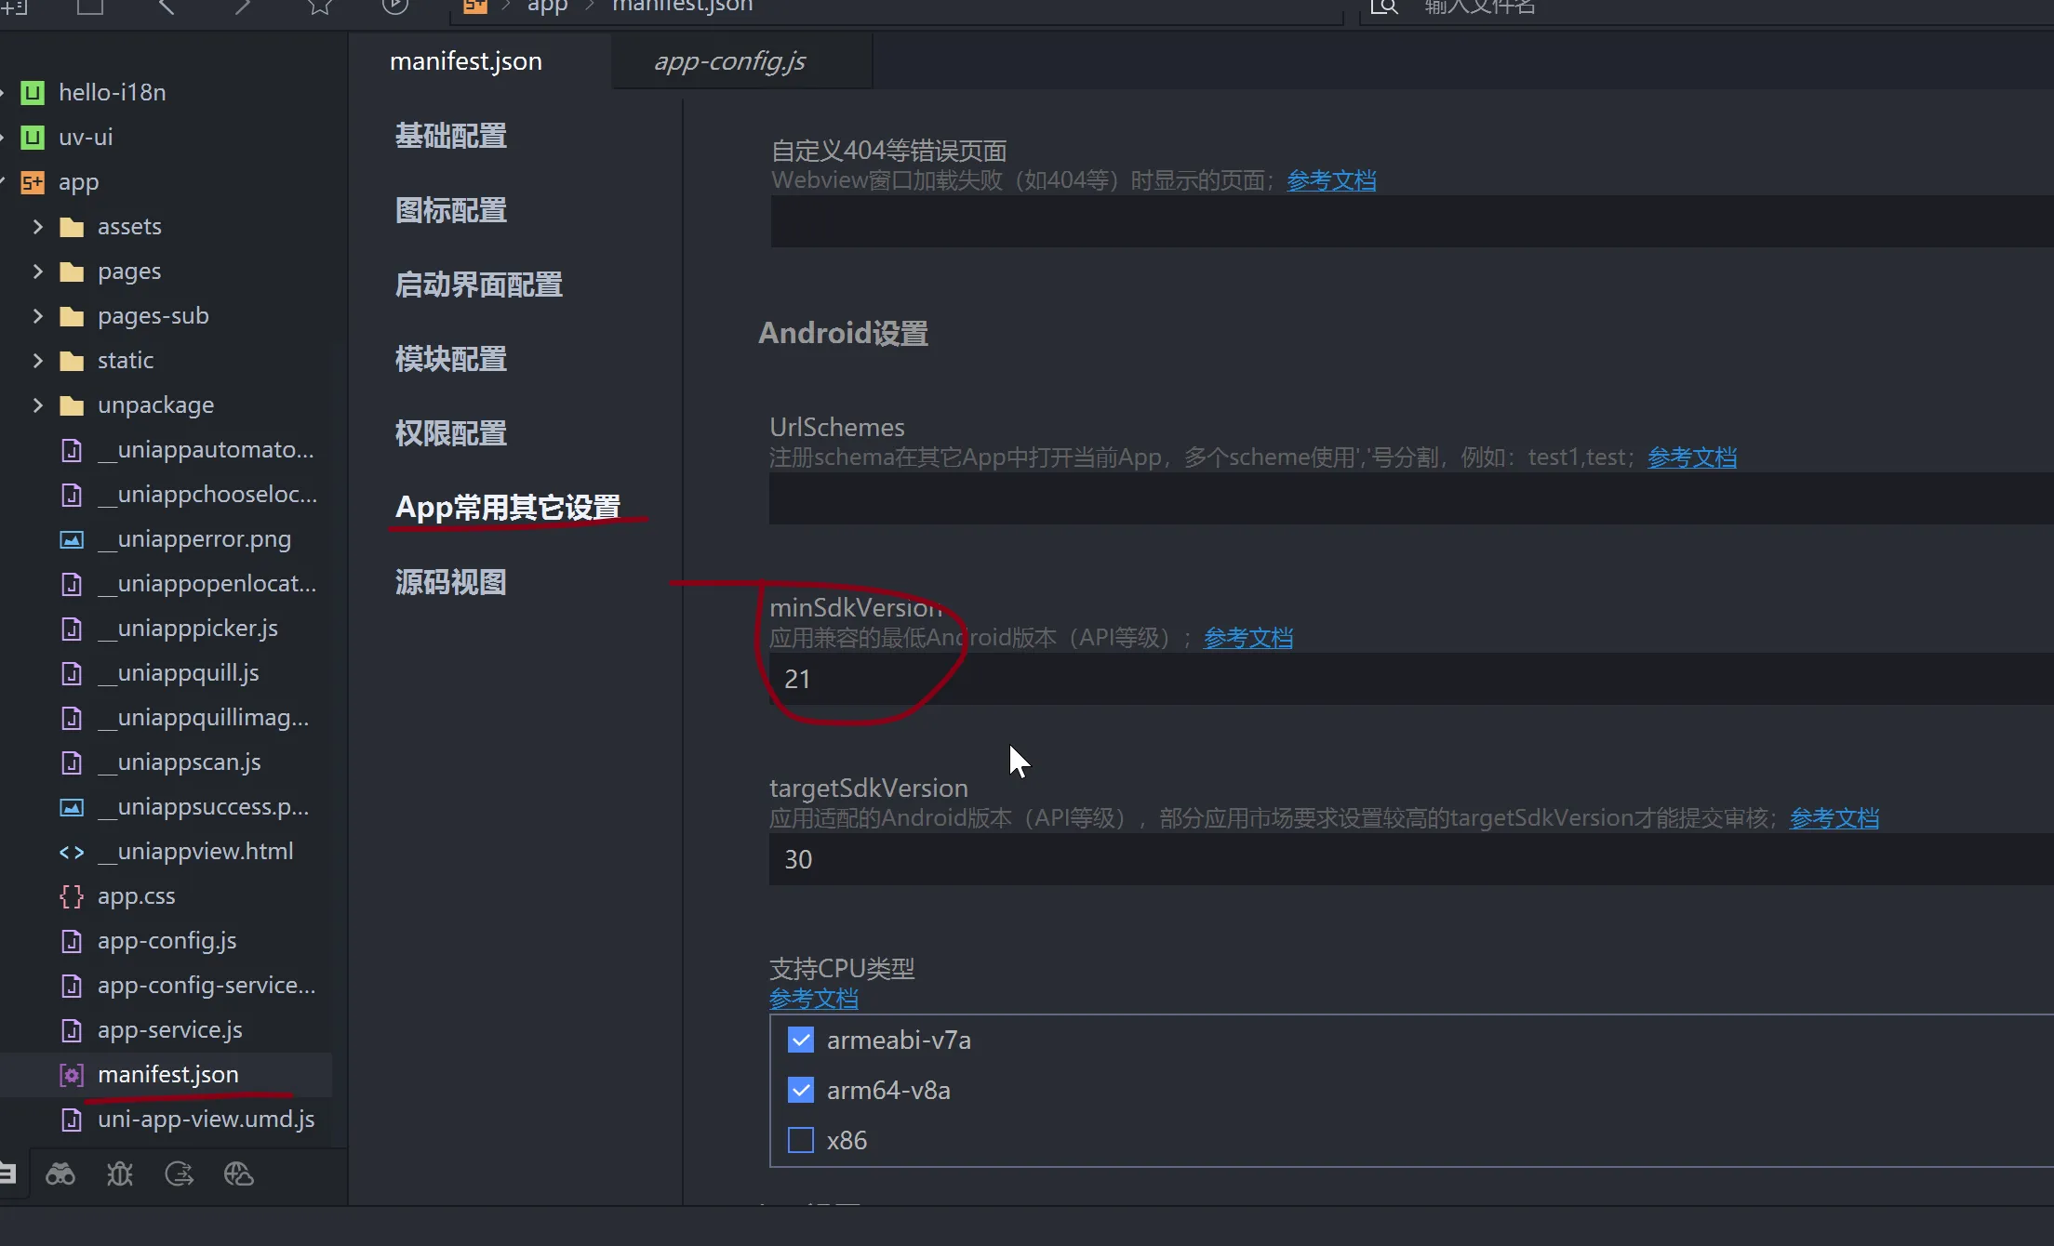The width and height of the screenshot is (2054, 1246).
Task: Select 权限配置 in the settings sidebar
Action: coord(450,432)
